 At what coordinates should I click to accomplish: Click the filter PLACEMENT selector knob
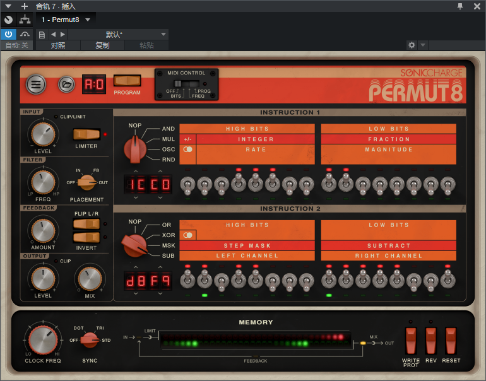[87, 182]
